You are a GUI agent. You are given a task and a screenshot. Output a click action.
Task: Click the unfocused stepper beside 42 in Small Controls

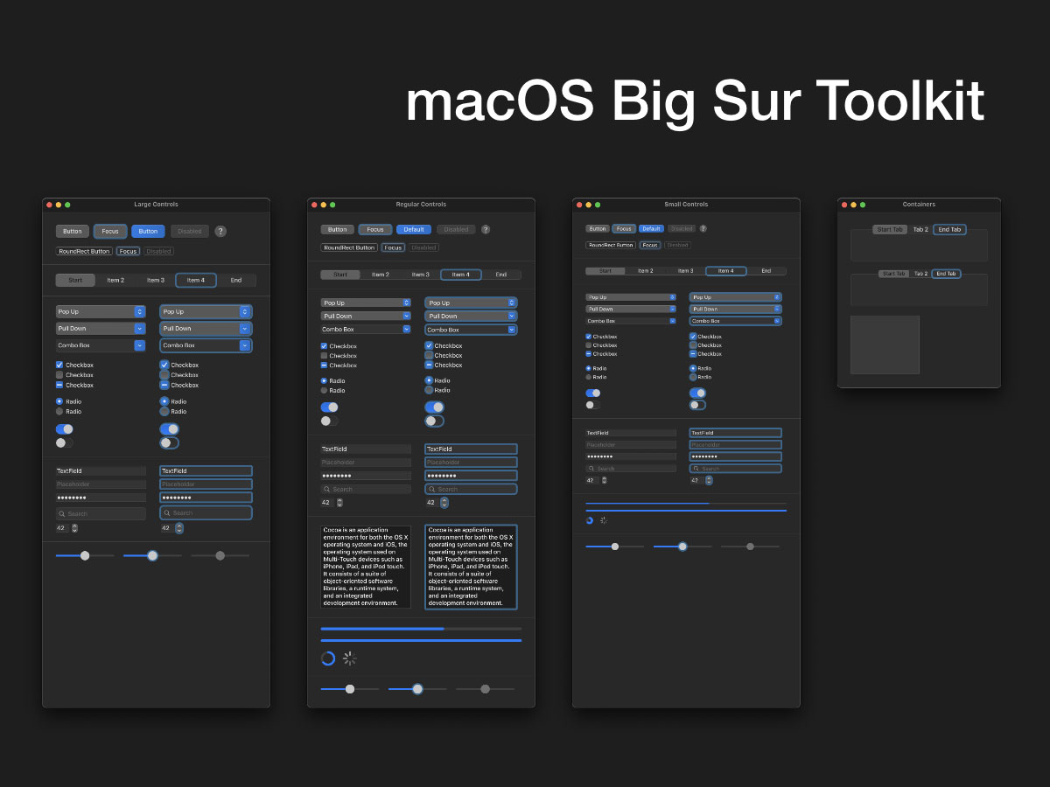pyautogui.click(x=604, y=480)
